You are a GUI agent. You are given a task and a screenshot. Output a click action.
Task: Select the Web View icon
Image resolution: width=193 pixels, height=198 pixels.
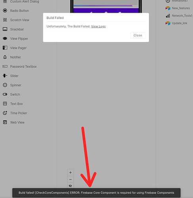(5, 122)
